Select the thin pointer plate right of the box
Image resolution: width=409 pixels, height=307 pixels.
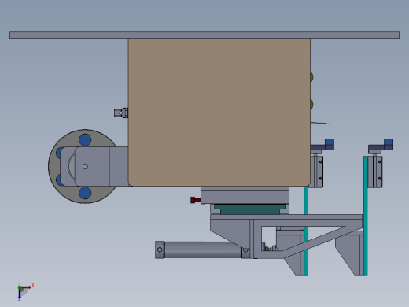coord(319,123)
